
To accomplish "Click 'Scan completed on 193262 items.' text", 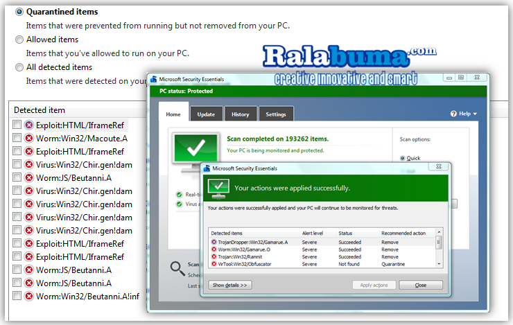I will coord(277,139).
